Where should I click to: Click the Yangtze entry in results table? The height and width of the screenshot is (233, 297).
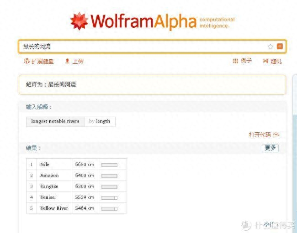(x=49, y=186)
